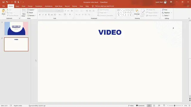
Task: Click Convert to SmartArt
Action: 105,15
